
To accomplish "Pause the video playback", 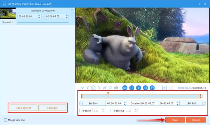I will click(93, 88).
